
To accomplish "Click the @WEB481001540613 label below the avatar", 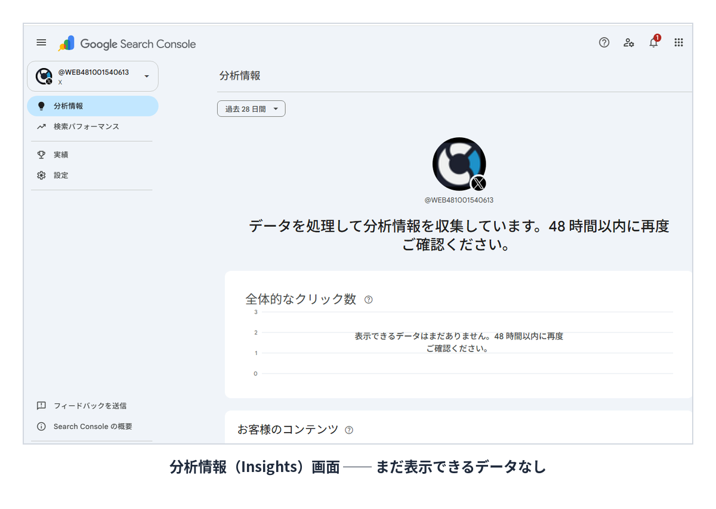I will (x=459, y=200).
